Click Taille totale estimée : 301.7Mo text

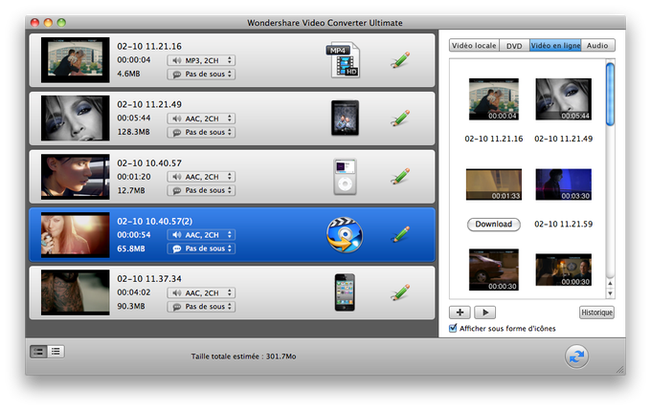pos(243,356)
